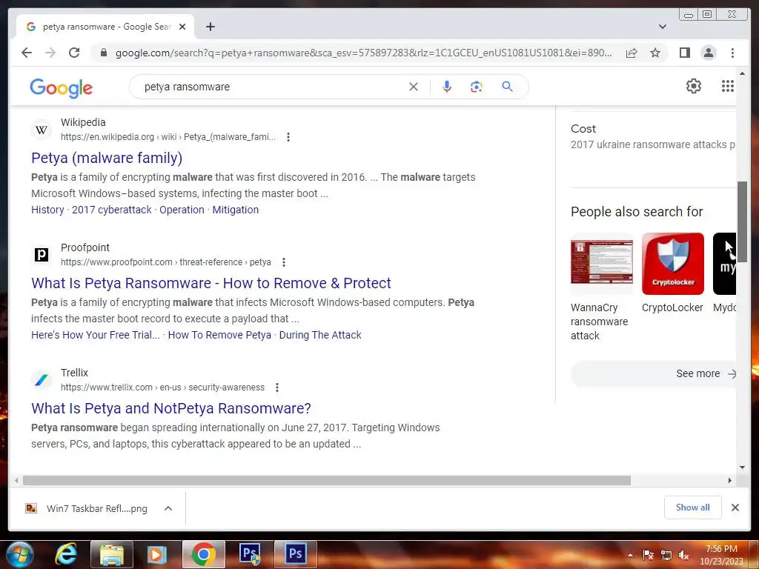Close the petya ransomware tab
The image size is (759, 569).
[x=182, y=27]
